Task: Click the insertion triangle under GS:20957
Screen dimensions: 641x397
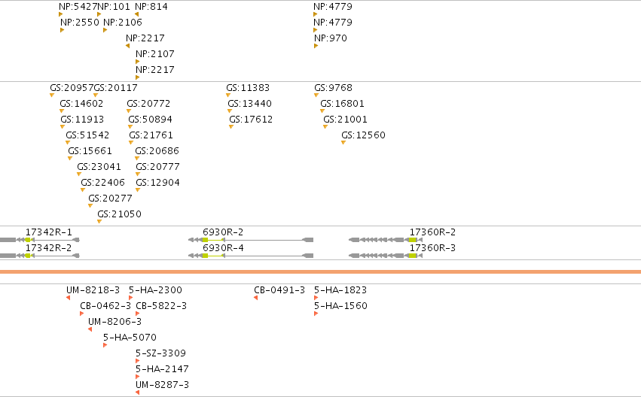Action: pyautogui.click(x=52, y=95)
